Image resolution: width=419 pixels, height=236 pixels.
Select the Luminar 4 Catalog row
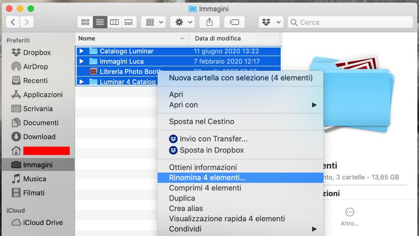pyautogui.click(x=122, y=82)
